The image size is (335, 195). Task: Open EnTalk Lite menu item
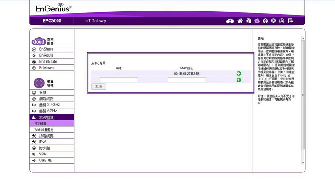pos(48,61)
